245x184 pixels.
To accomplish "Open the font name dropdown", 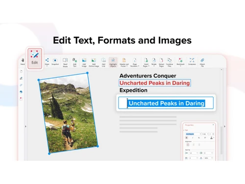I will (x=193, y=134).
